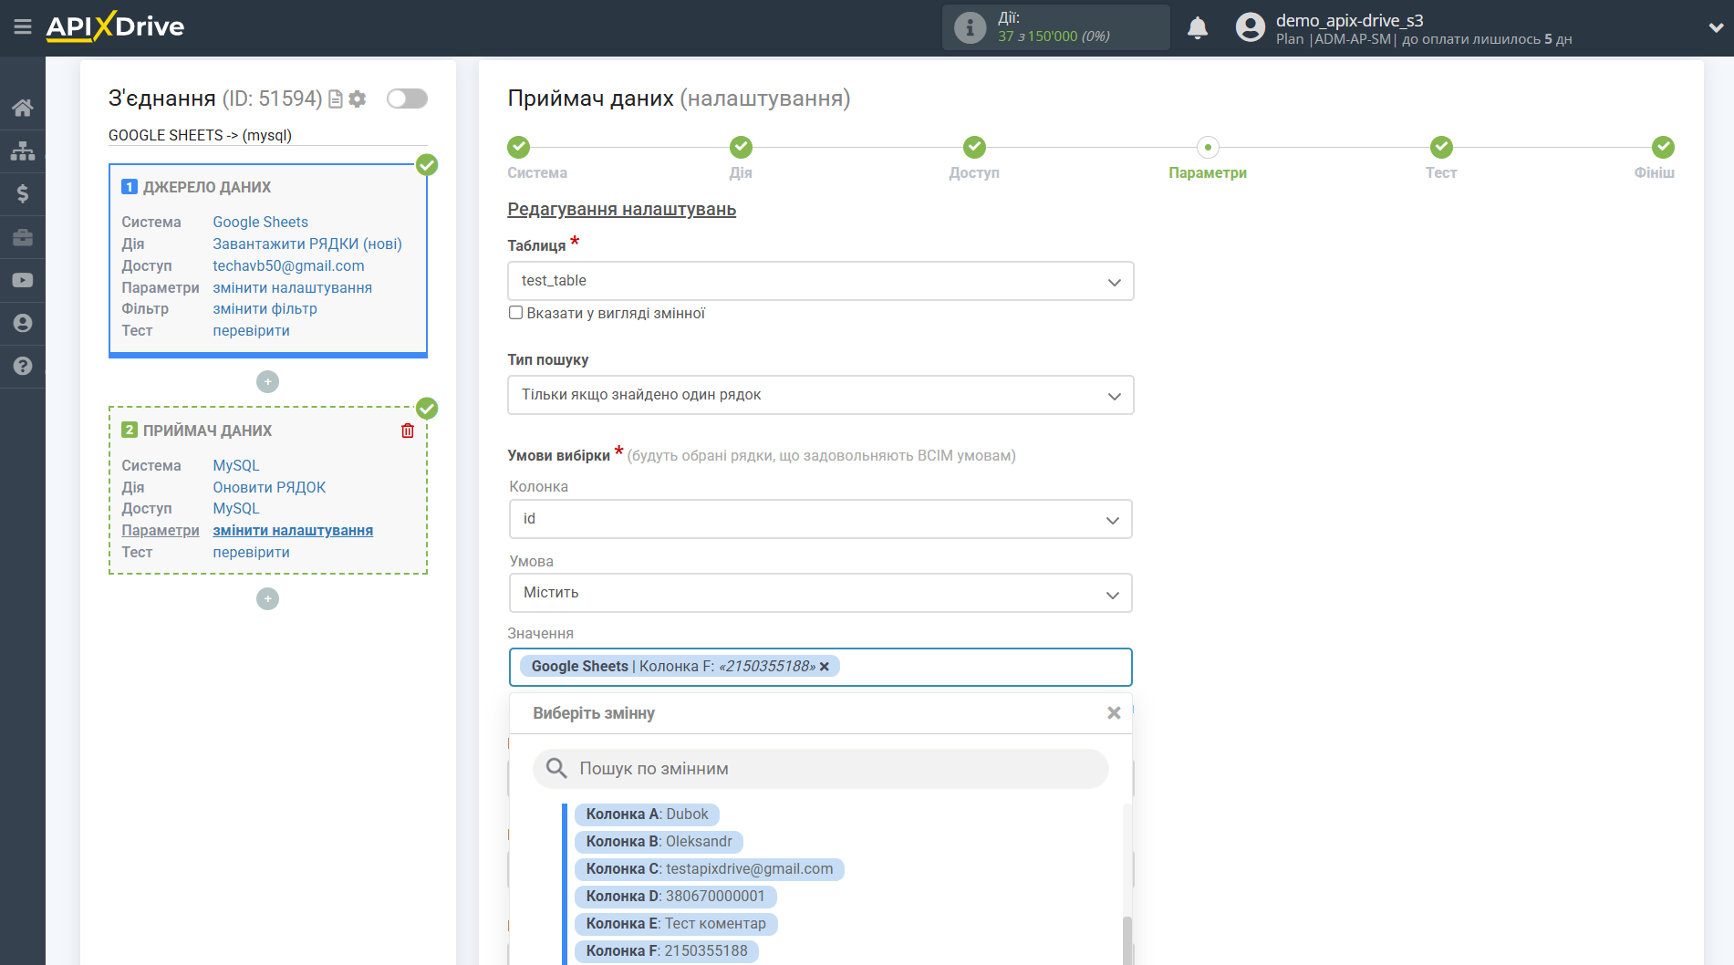Viewport: 1734px width, 965px height.
Task: Click the connection name GOOGLE SHEETS -> (mysql)
Action: point(200,135)
